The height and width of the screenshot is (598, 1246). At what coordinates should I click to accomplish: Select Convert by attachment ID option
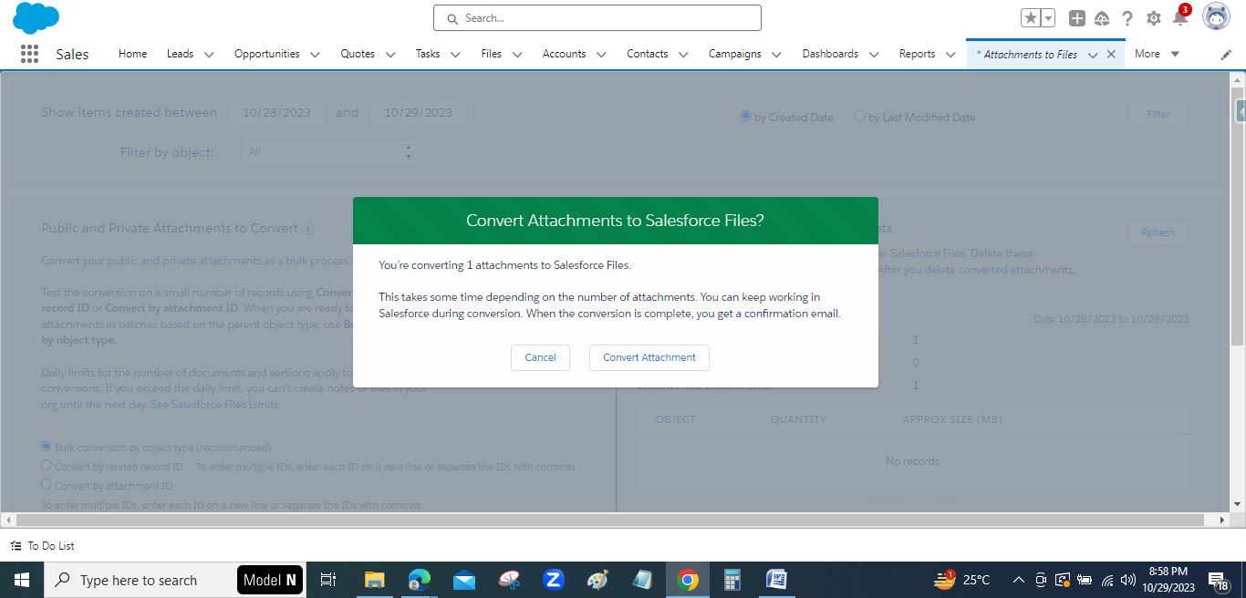[47, 484]
